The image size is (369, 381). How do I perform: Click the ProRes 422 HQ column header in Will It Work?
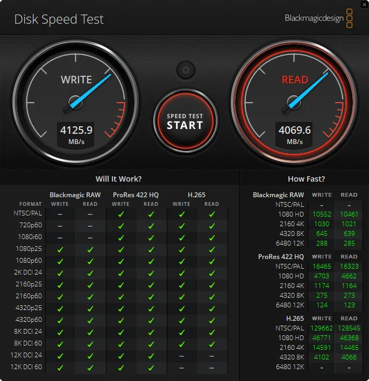pos(136,195)
